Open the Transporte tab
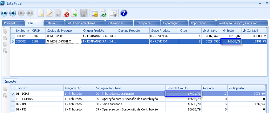This screenshot has height=113, width=270. point(143,23)
